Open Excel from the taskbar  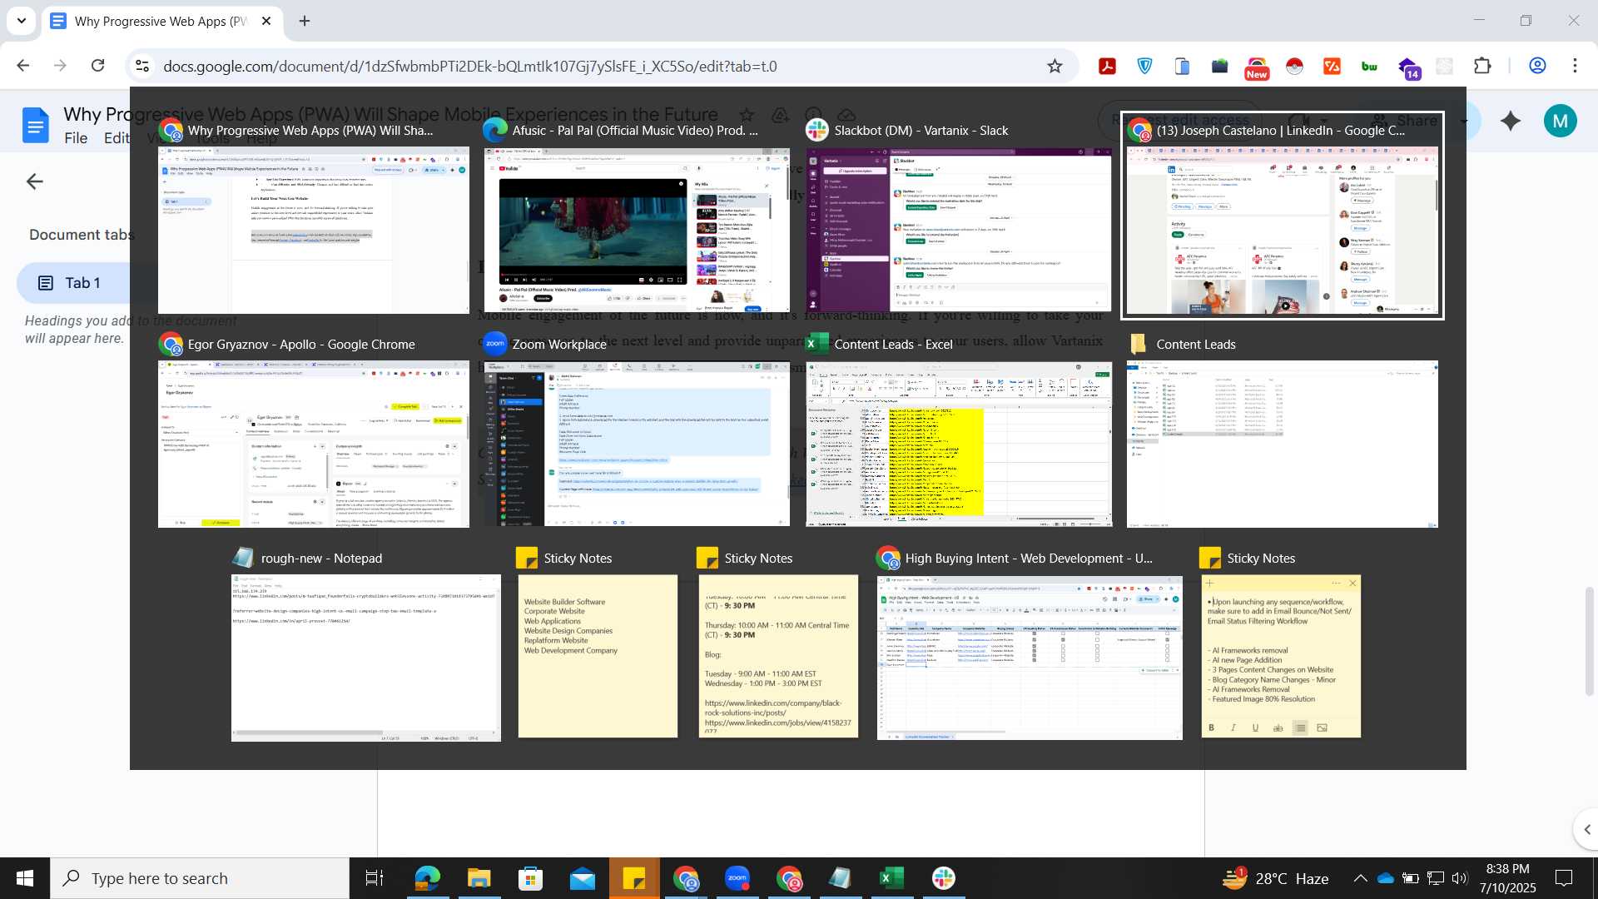point(892,878)
